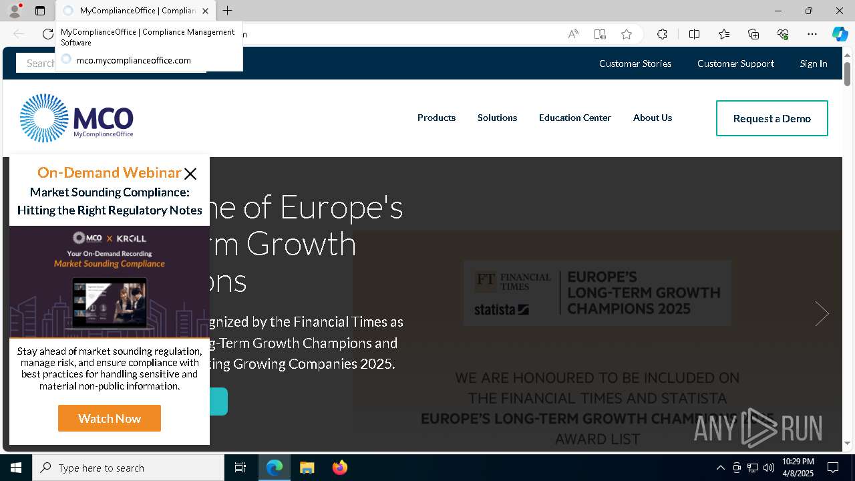Click the Europe's Long-Term Growth Champions banner
This screenshot has width=855, height=481.
point(597,294)
